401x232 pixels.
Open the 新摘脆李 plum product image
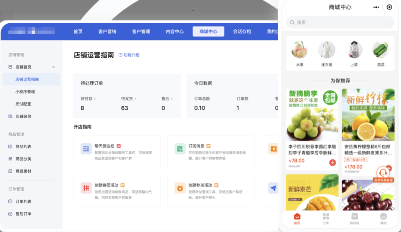(x=312, y=115)
